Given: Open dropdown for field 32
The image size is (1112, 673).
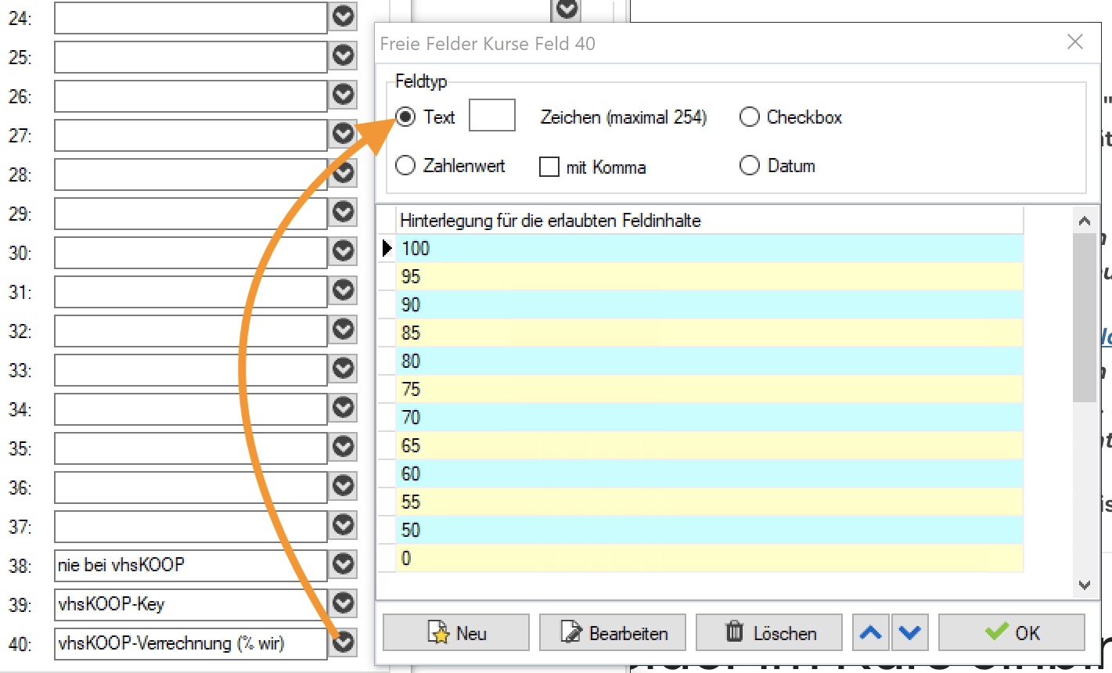Looking at the screenshot, I should [x=343, y=329].
